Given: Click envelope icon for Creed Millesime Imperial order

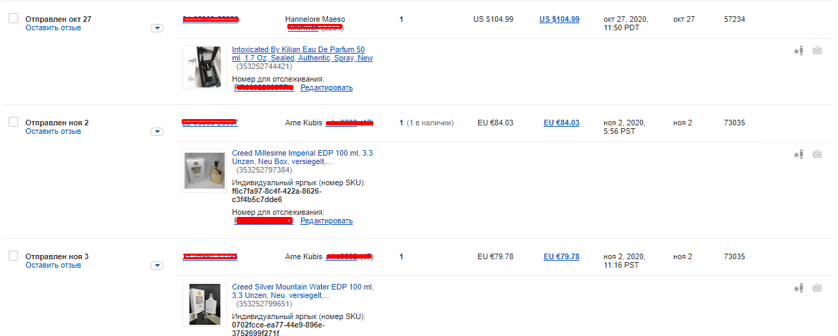Looking at the screenshot, I should (x=817, y=154).
